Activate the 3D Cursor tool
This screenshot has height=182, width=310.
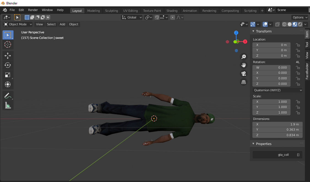(8, 45)
